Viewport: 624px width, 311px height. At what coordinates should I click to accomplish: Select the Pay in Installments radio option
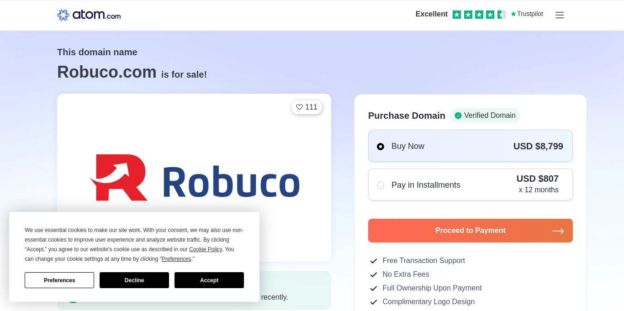pos(381,185)
